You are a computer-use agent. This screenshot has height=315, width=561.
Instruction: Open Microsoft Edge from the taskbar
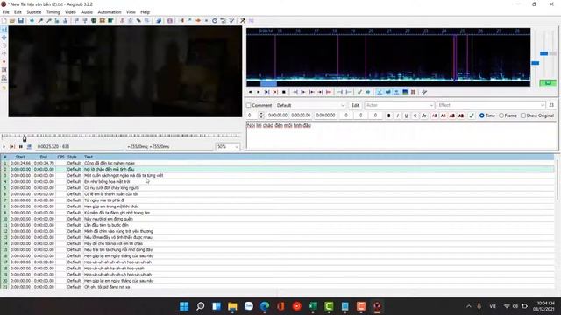pyautogui.click(x=265, y=306)
